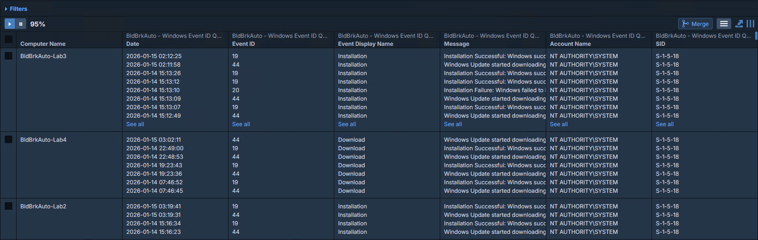Click See all under Lab3 Date column
The height and width of the screenshot is (240, 758).
(x=135, y=124)
